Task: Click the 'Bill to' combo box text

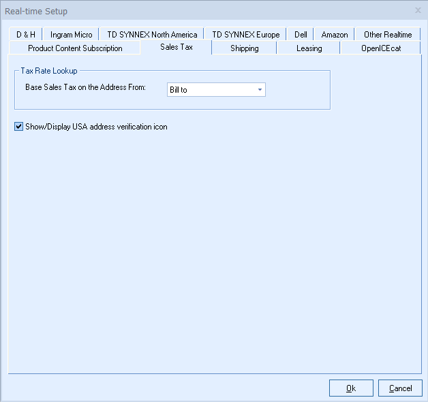Action: [x=208, y=90]
